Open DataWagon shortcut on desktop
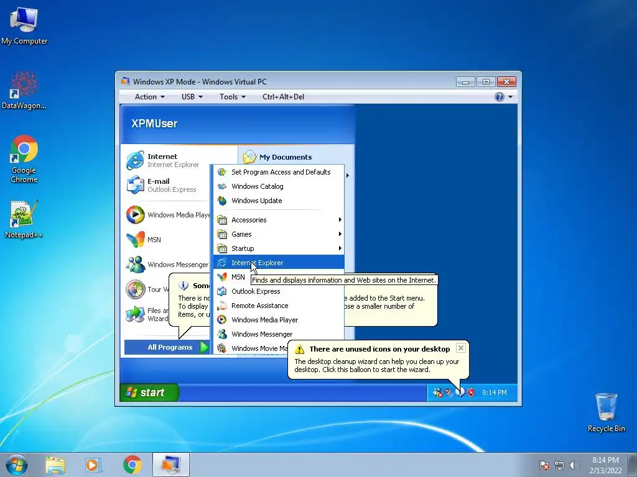This screenshot has width=637, height=477. click(x=24, y=90)
